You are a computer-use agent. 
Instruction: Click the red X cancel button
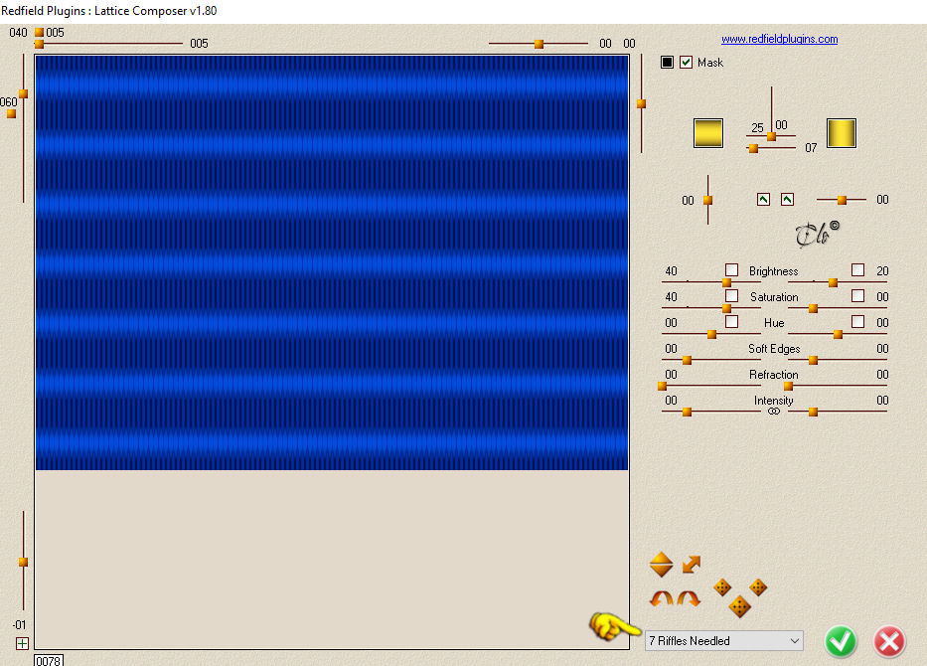889,641
